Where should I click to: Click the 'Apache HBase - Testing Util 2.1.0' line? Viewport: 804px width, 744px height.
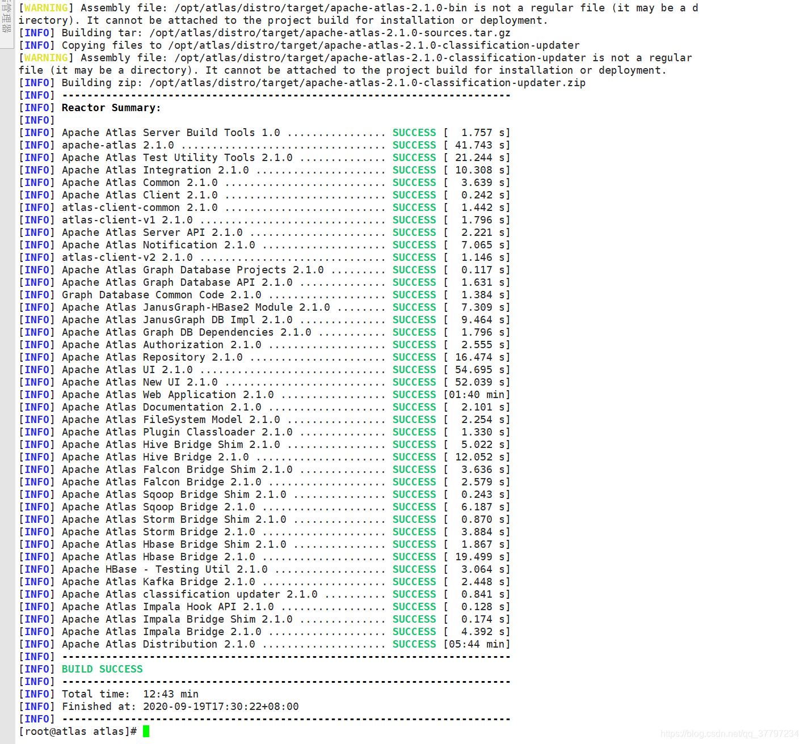264,569
